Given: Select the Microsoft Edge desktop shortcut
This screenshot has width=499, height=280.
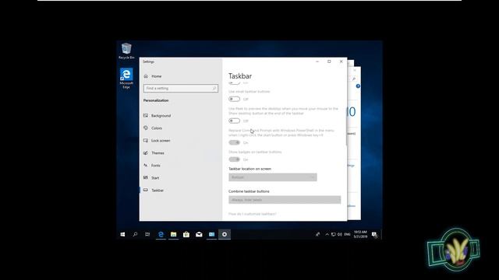Looking at the screenshot, I should point(126,79).
